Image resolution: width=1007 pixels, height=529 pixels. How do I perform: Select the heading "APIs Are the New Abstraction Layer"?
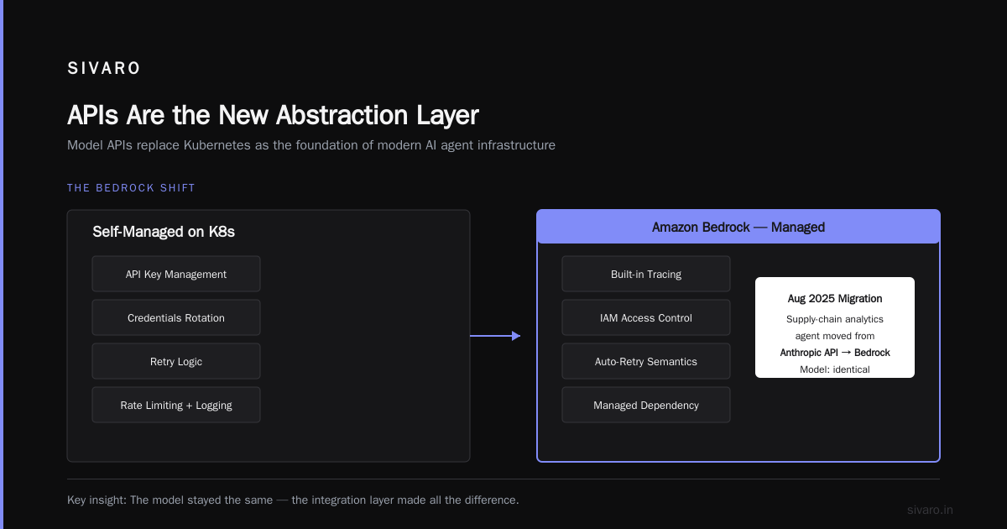(273, 115)
